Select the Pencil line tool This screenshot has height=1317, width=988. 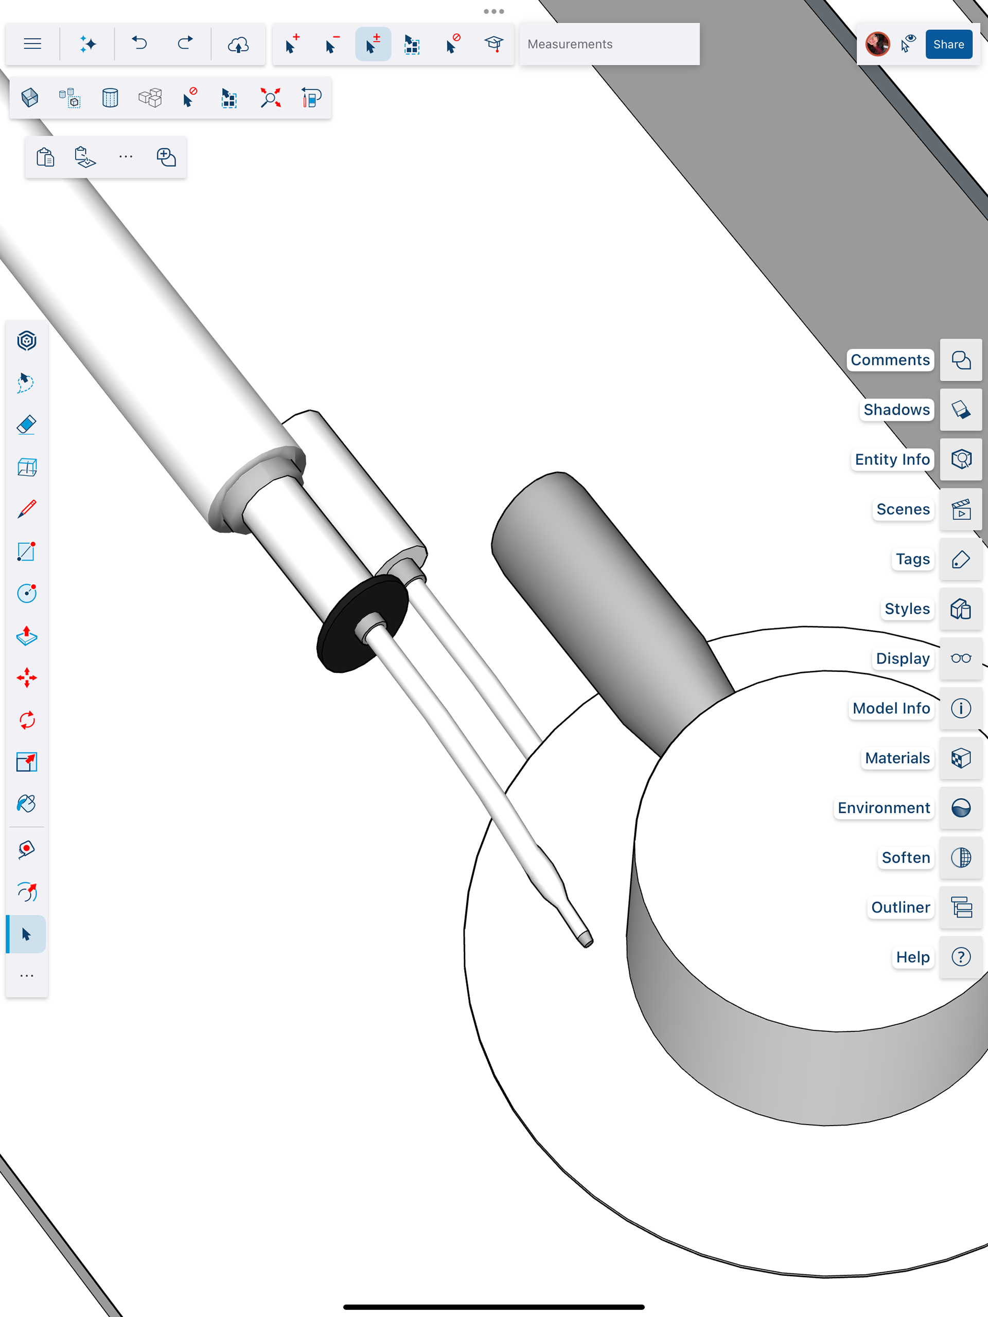pos(27,509)
